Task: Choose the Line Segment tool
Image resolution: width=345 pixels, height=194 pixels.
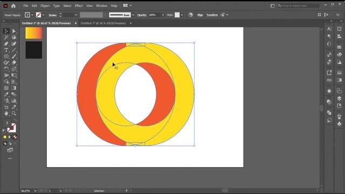Action: tap(14, 50)
